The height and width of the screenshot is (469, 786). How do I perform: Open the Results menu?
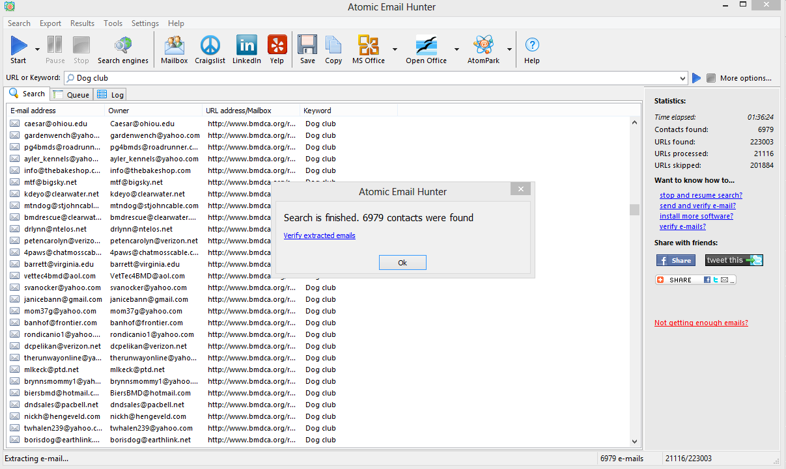pyautogui.click(x=82, y=23)
